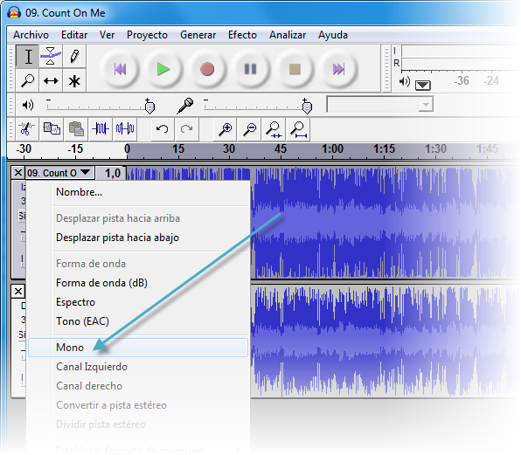This screenshot has height=455, width=521.
Task: Click the output volume slider handle
Action: (149, 107)
